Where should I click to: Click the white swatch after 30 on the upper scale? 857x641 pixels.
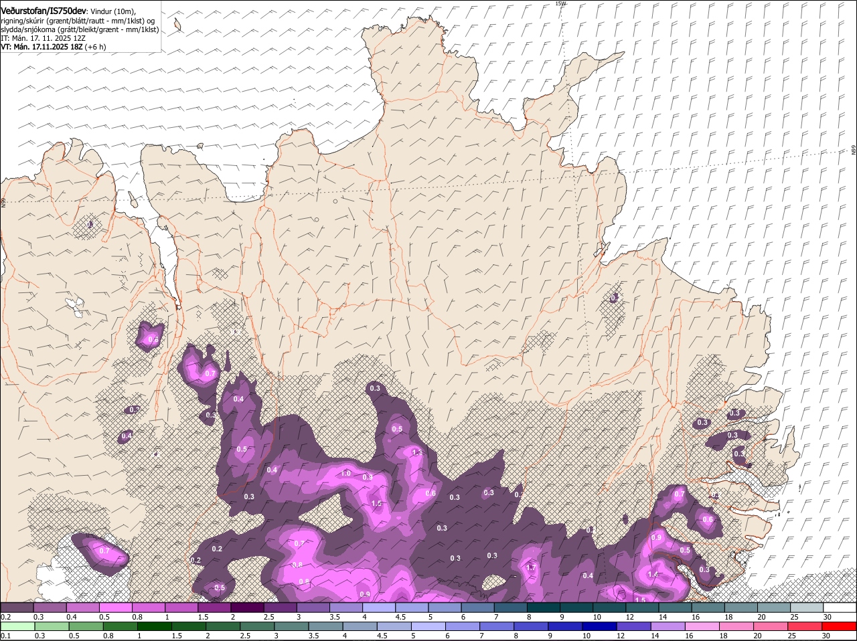click(840, 608)
